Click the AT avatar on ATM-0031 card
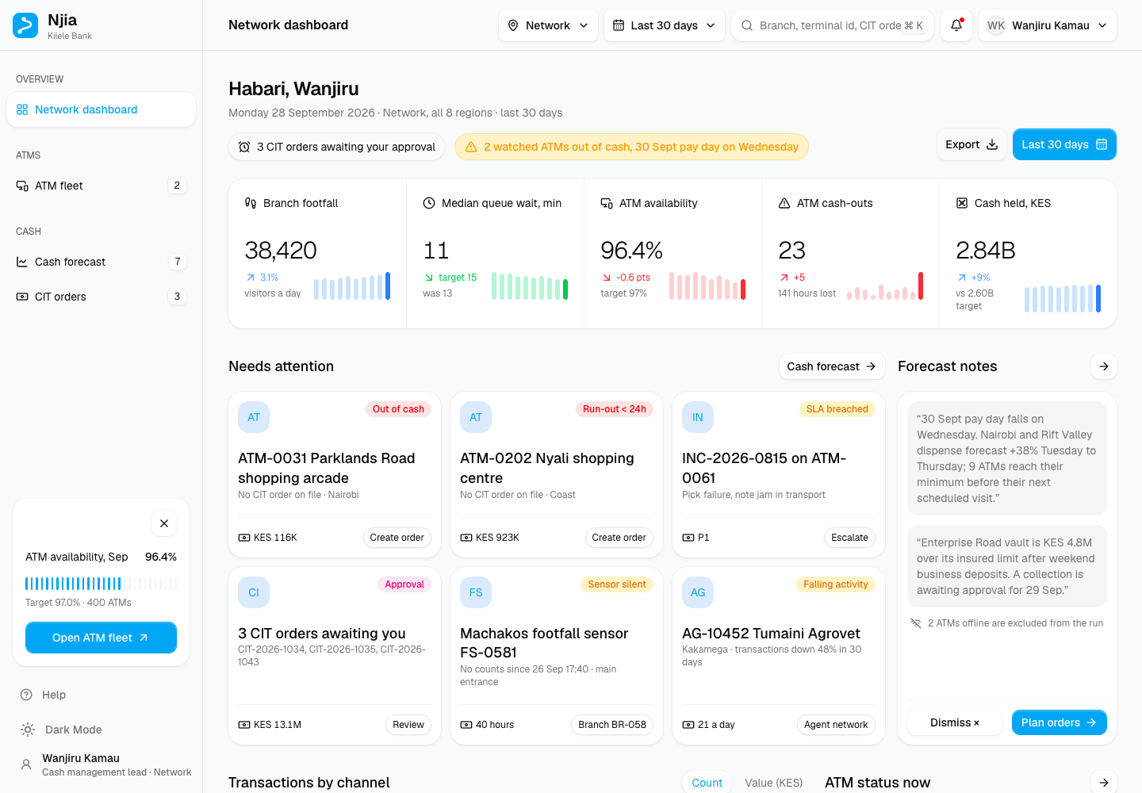Viewport: 1142px width, 793px height. 254,417
